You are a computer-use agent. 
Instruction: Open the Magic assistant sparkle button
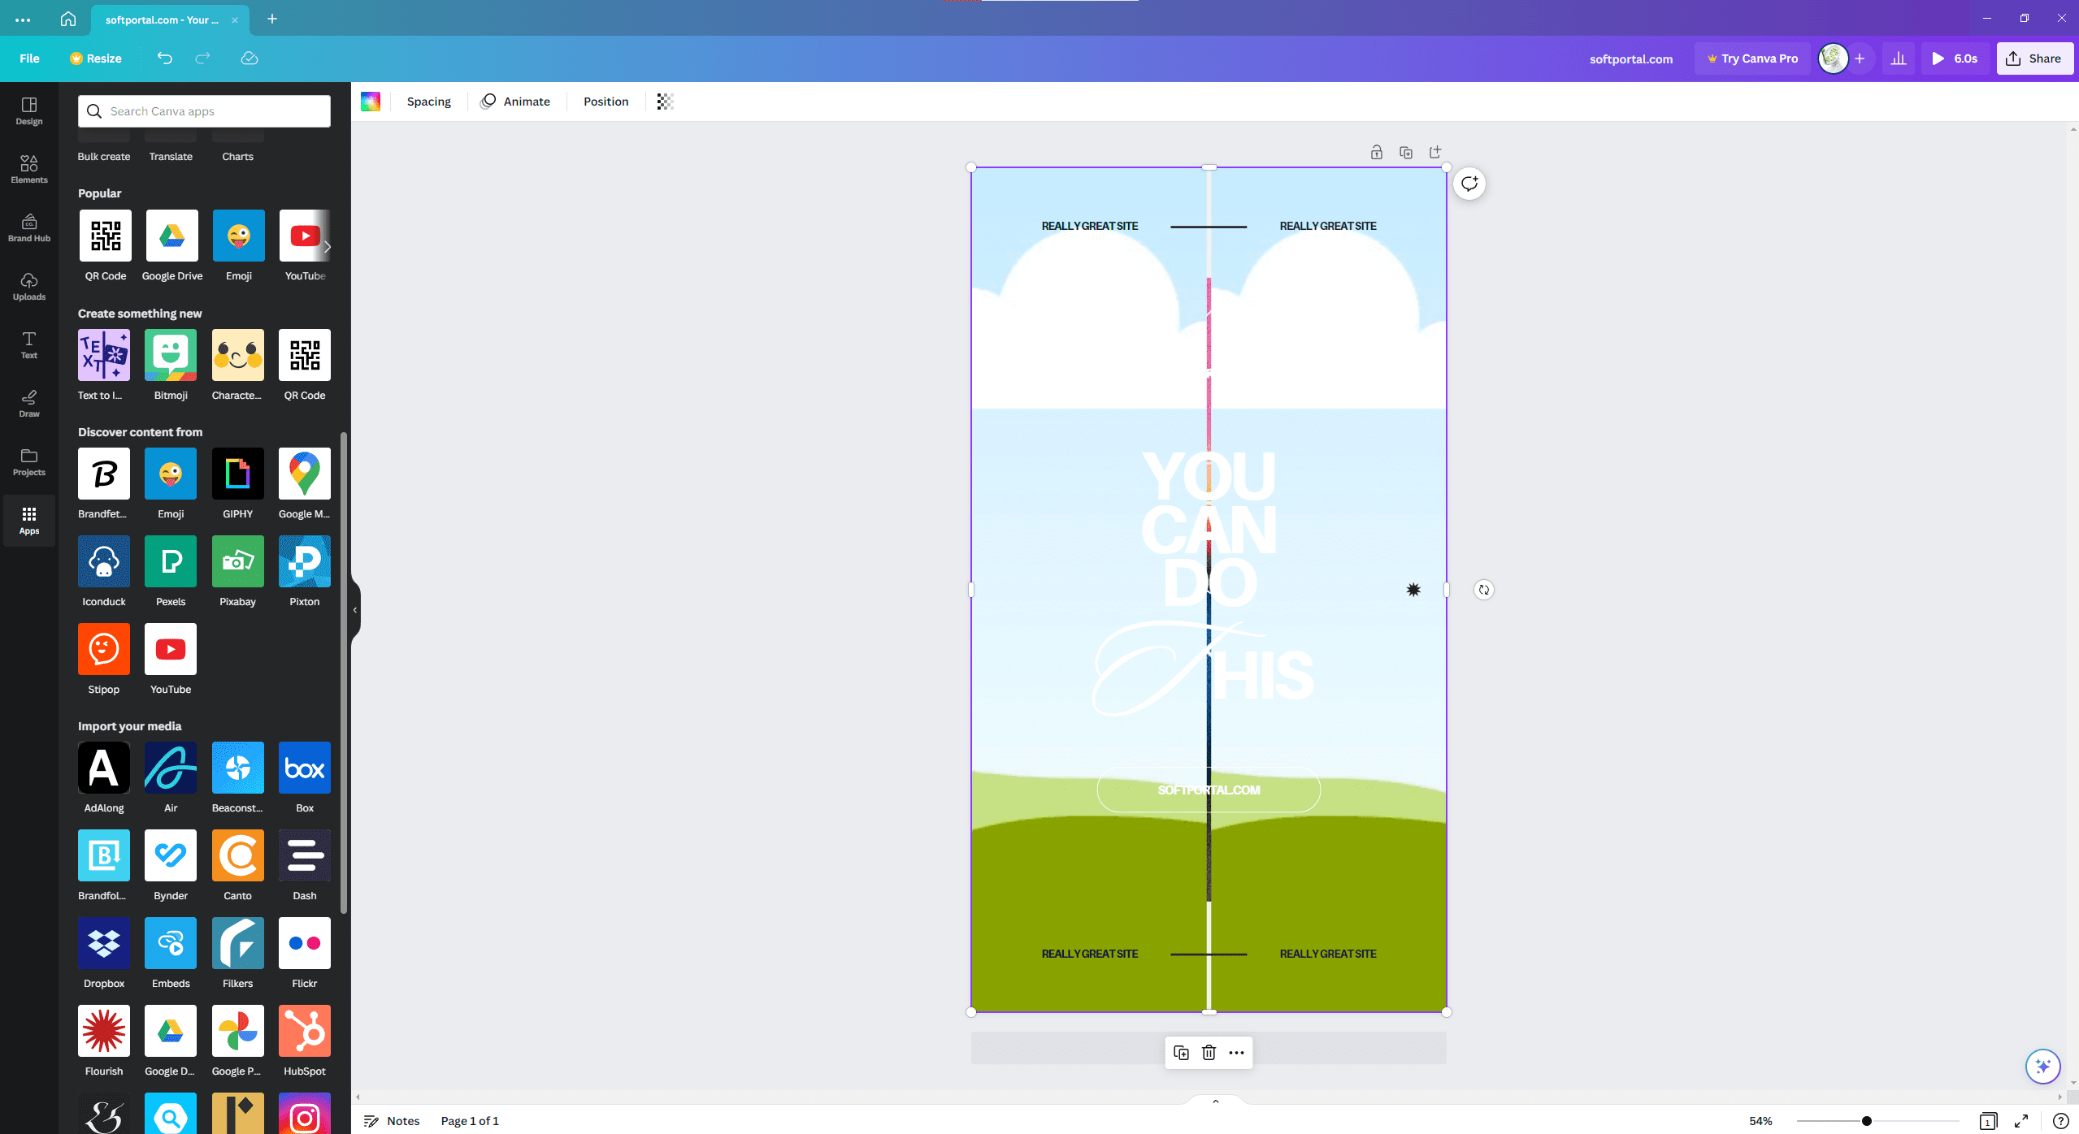point(2042,1067)
